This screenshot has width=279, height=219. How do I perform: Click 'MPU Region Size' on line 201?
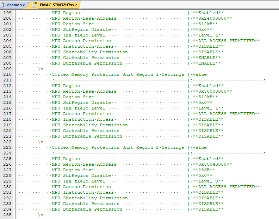point(73,24)
